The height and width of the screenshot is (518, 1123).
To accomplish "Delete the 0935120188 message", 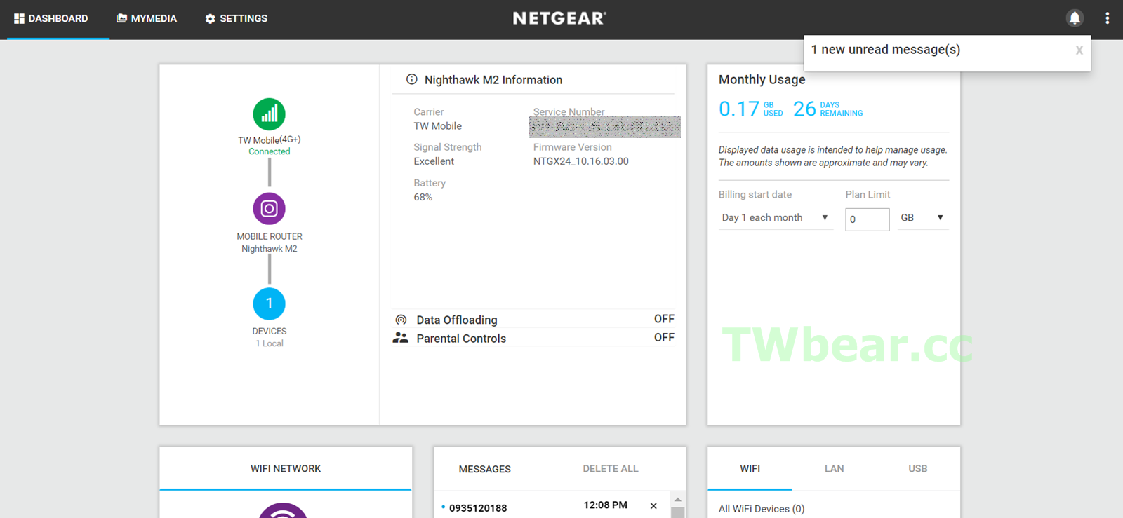I will tap(653, 506).
